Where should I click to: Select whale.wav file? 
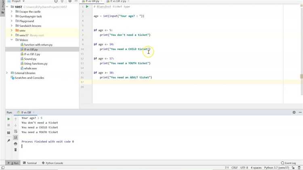(30, 68)
